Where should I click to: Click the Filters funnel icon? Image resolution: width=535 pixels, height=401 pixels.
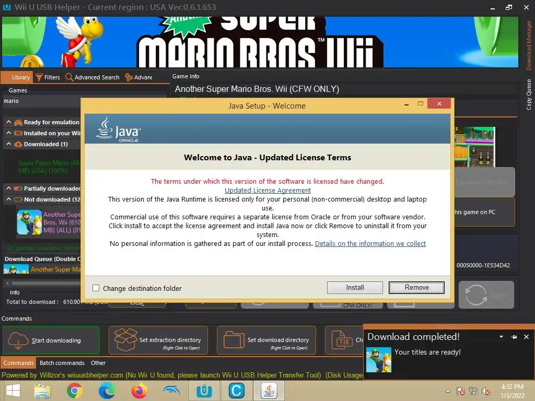39,77
